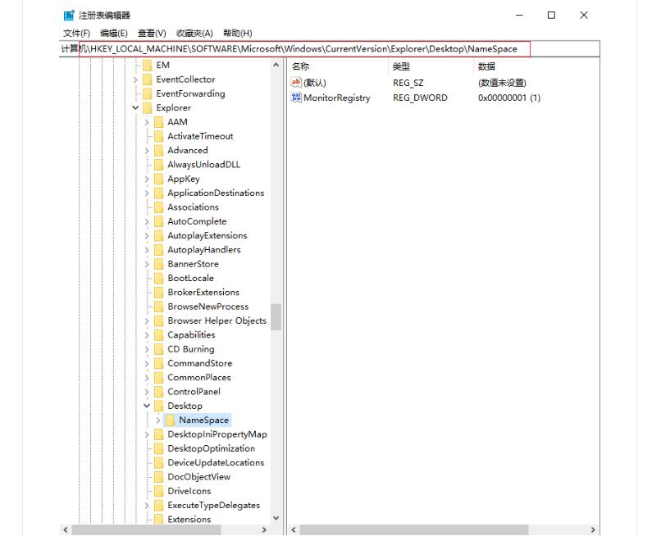Expand the Advanced key

[x=146, y=151]
